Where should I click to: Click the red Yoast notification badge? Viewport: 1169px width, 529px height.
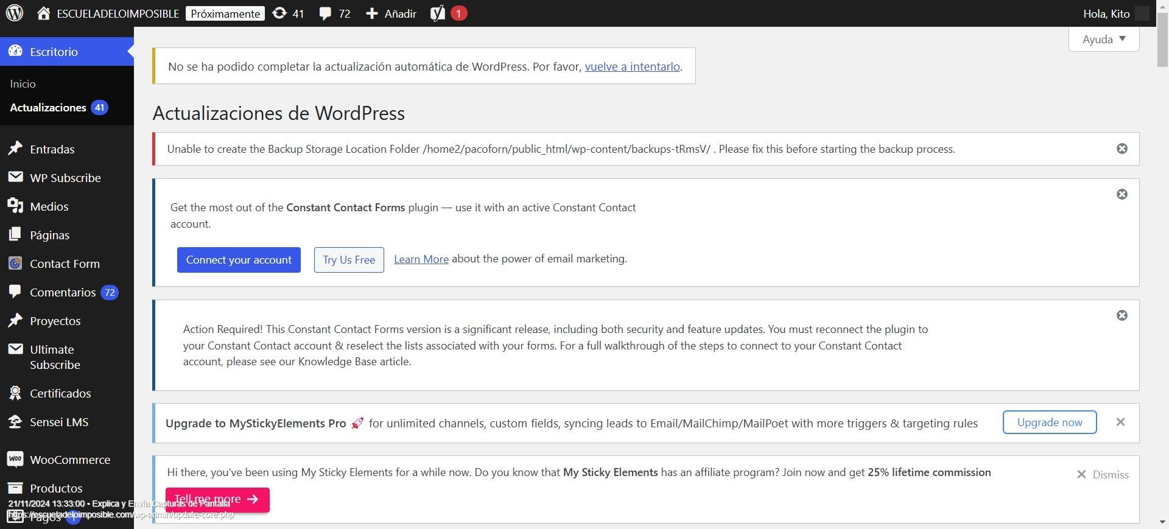458,13
